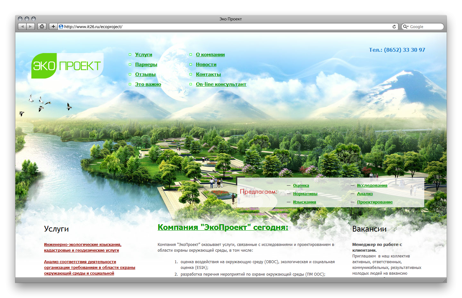Image resolution: width=462 pixels, height=298 pixels.
Task: Click the globe site icon in address bar
Action: coord(61,27)
